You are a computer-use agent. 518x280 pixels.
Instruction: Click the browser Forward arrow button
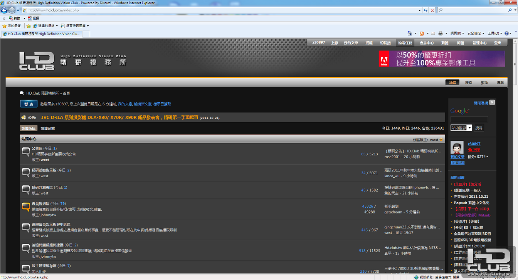(x=12, y=10)
